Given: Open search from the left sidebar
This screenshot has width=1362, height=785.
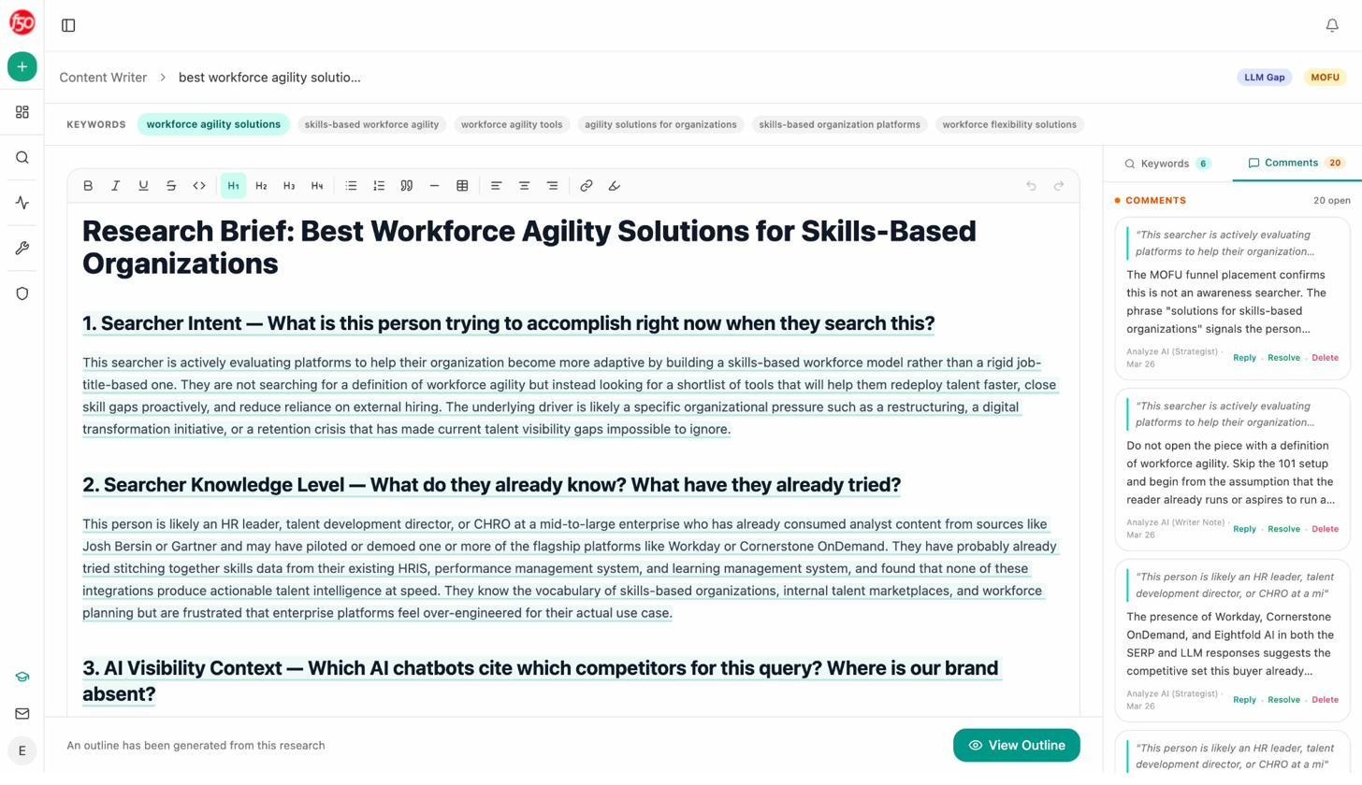Looking at the screenshot, I should (22, 157).
